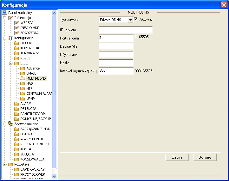Screen dimensions: 229x181
Task: Click the TERMINARZ folder icon
Action: click(x=16, y=53)
